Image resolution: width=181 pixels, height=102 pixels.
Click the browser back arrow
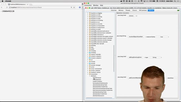click(2, 7)
